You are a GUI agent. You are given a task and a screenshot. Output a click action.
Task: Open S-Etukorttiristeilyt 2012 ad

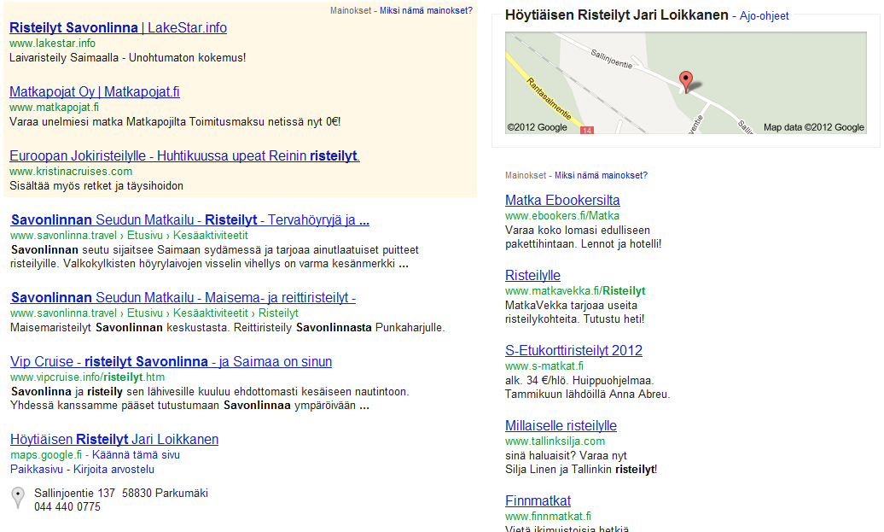[574, 350]
